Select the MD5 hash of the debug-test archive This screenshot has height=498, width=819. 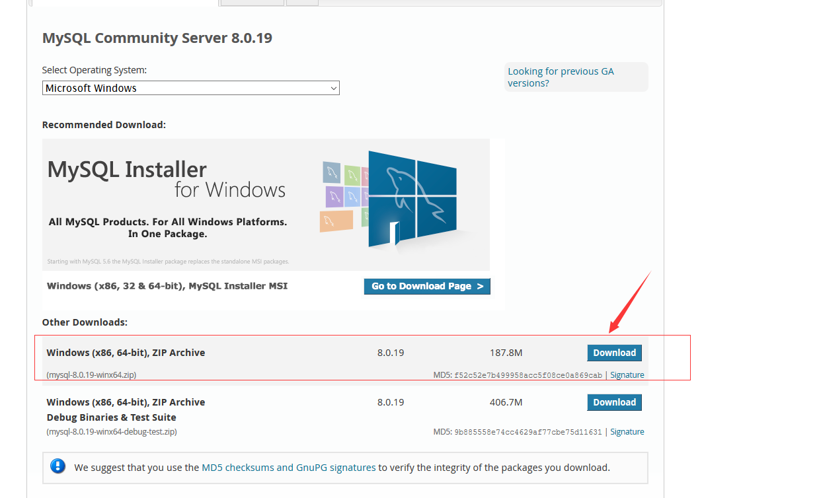click(527, 431)
